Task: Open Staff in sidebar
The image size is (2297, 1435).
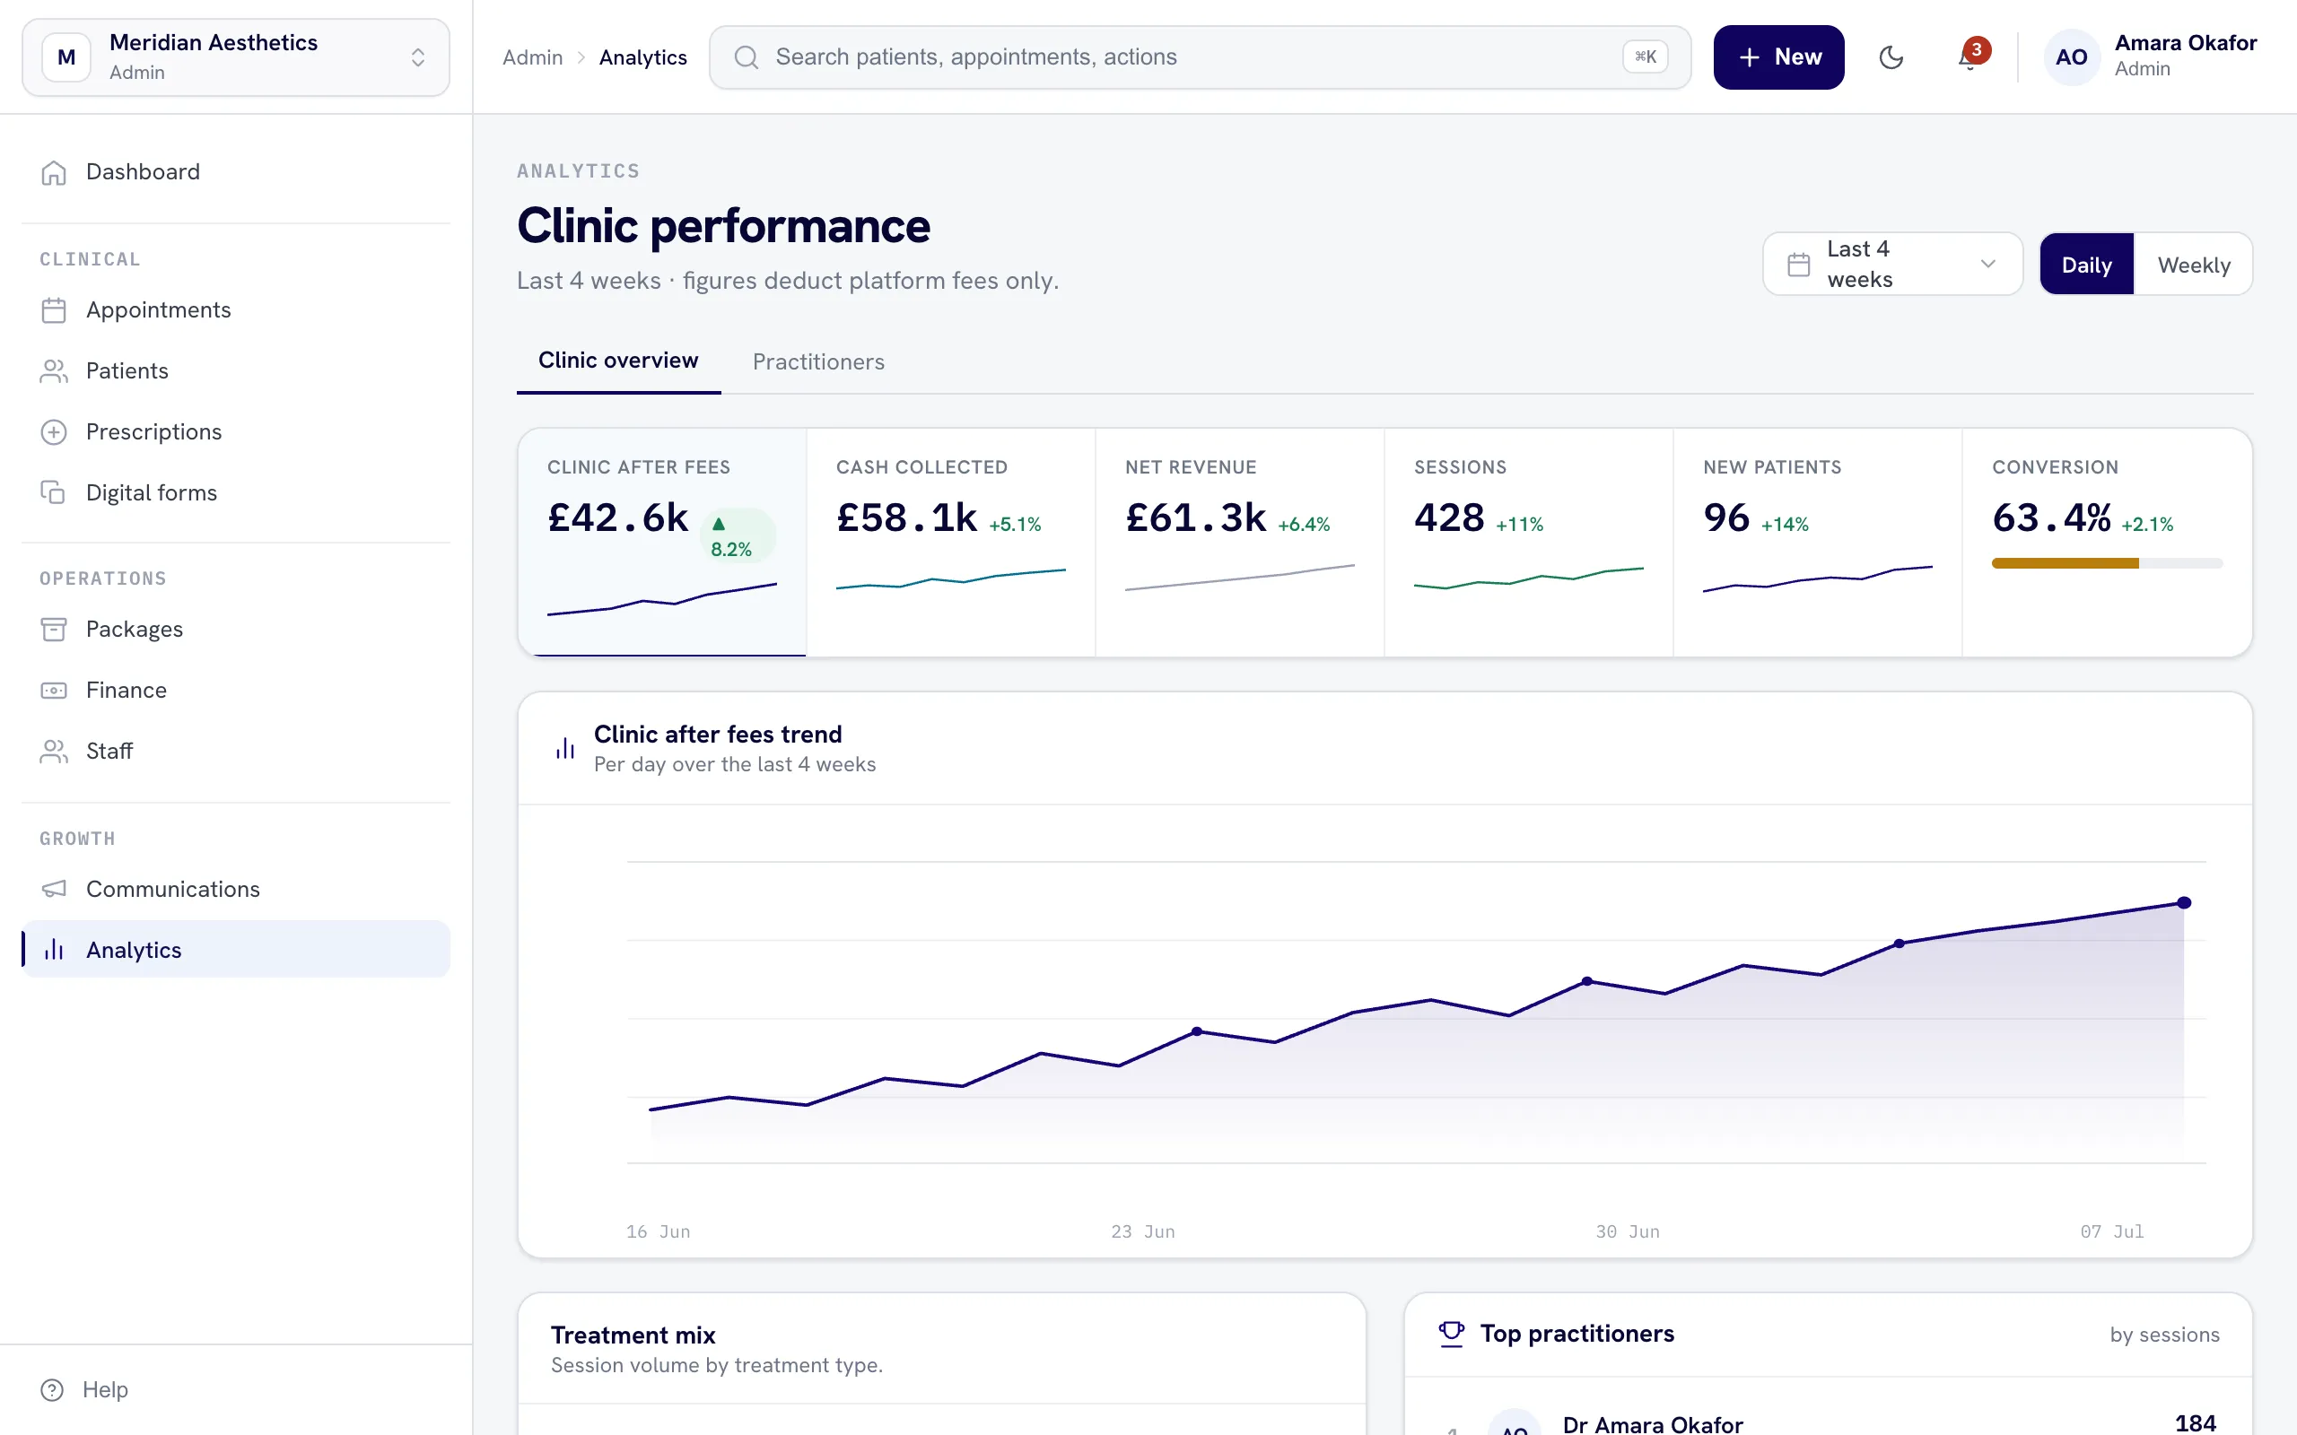Action: tap(235, 751)
